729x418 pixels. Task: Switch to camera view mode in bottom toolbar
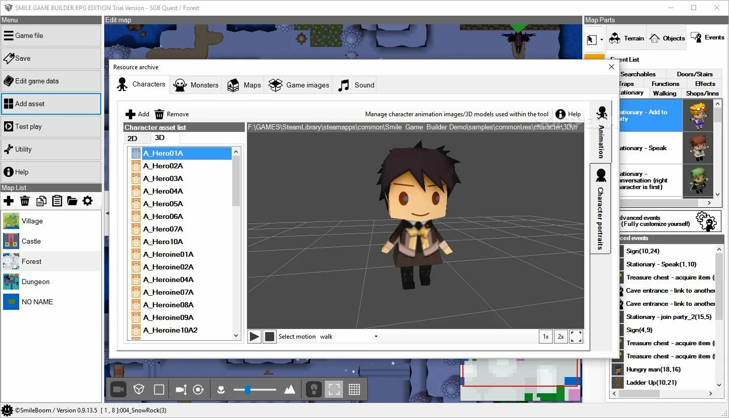click(x=118, y=389)
